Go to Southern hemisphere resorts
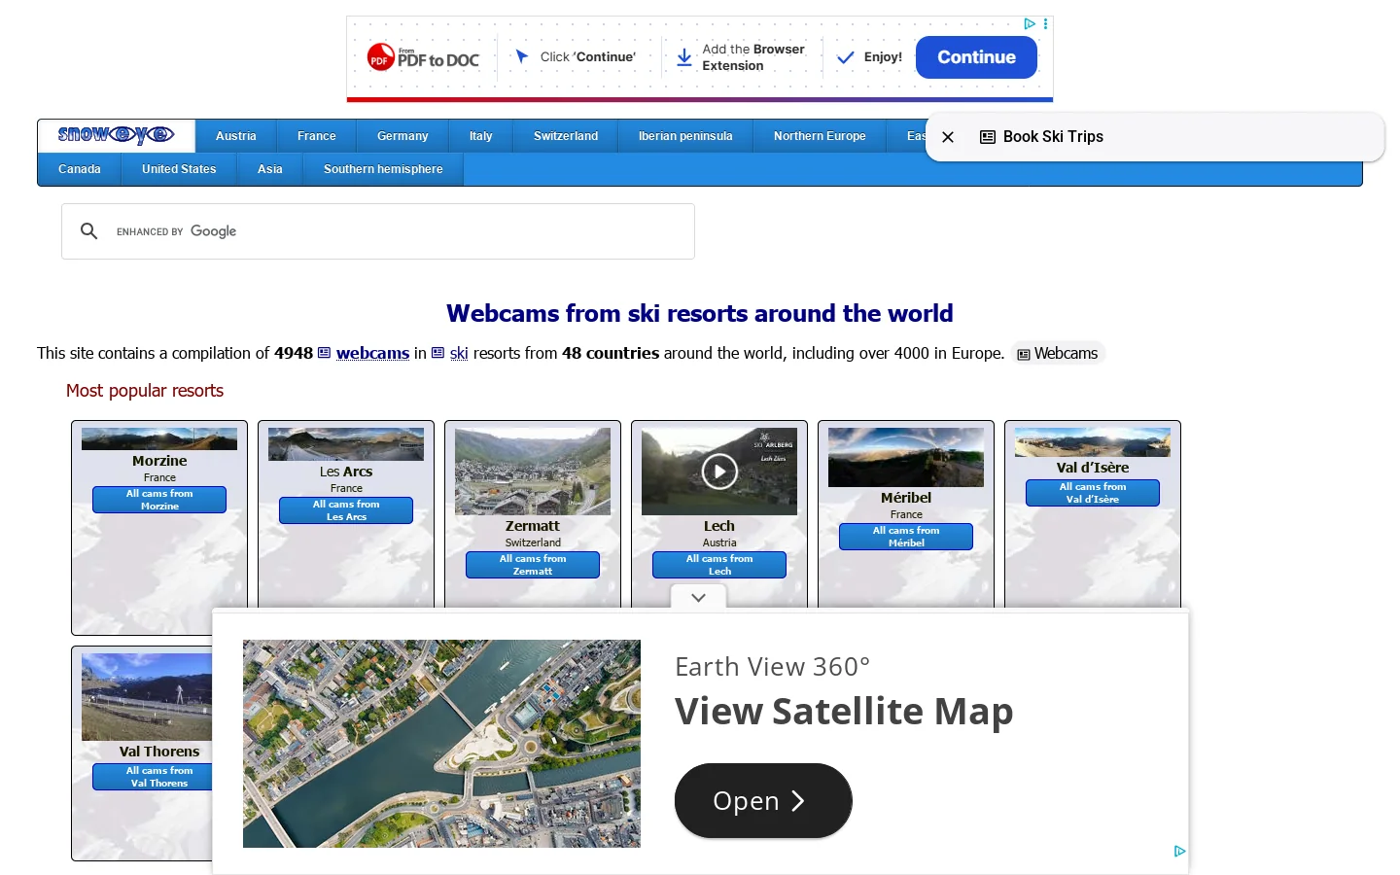The width and height of the screenshot is (1400, 875). pyautogui.click(x=383, y=169)
